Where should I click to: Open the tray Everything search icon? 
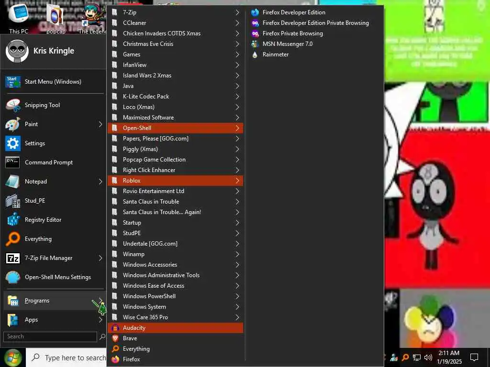(405, 357)
